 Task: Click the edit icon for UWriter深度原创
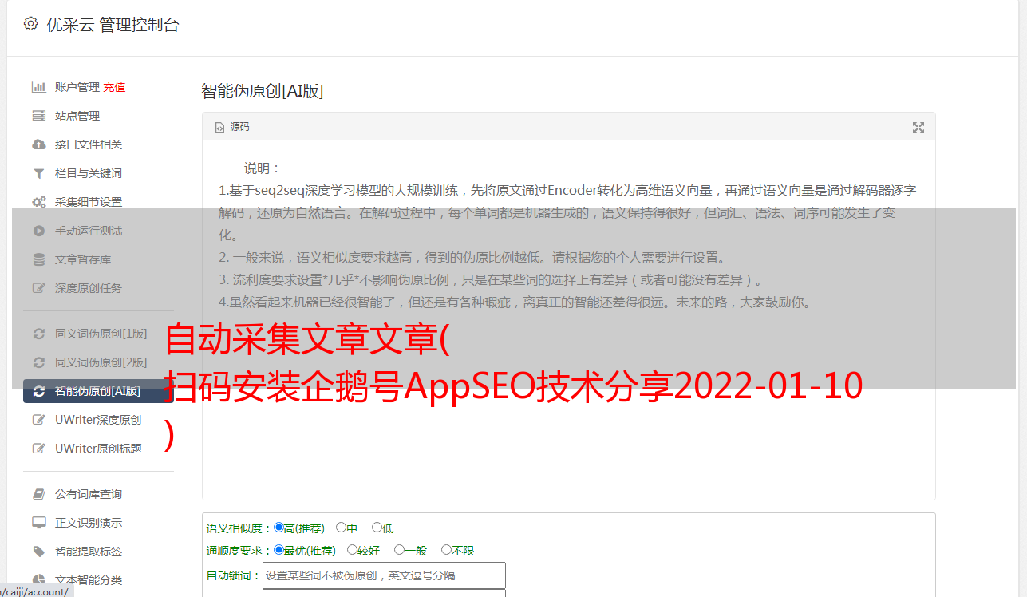click(38, 420)
